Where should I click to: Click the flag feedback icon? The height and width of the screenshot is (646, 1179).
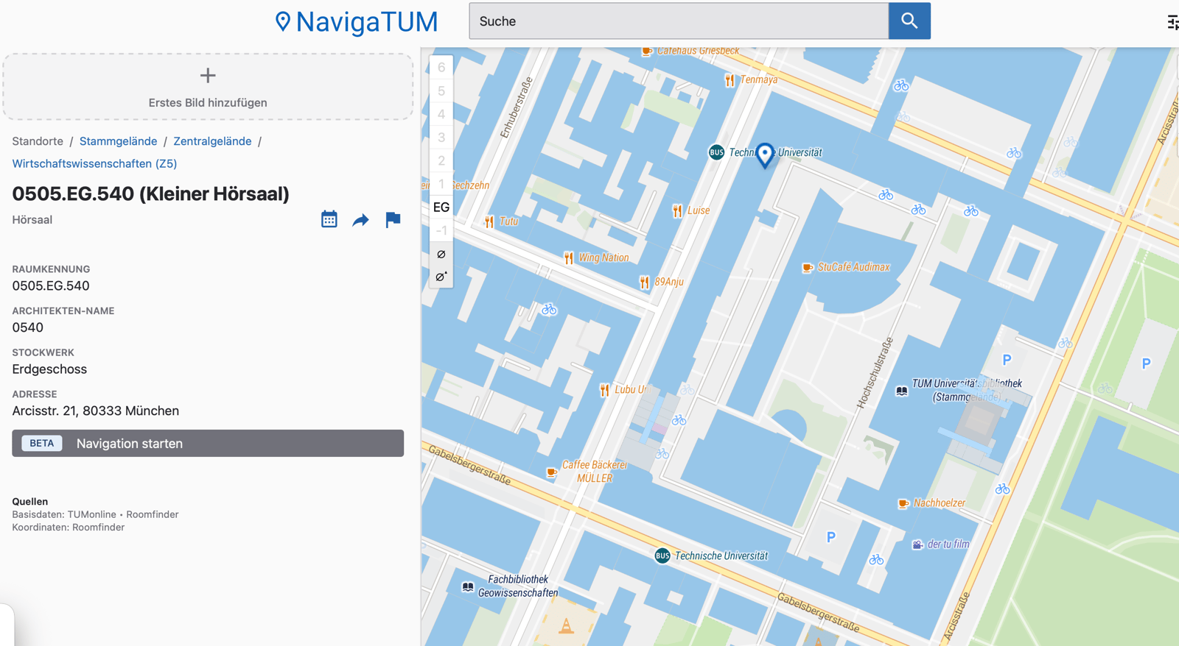tap(393, 219)
